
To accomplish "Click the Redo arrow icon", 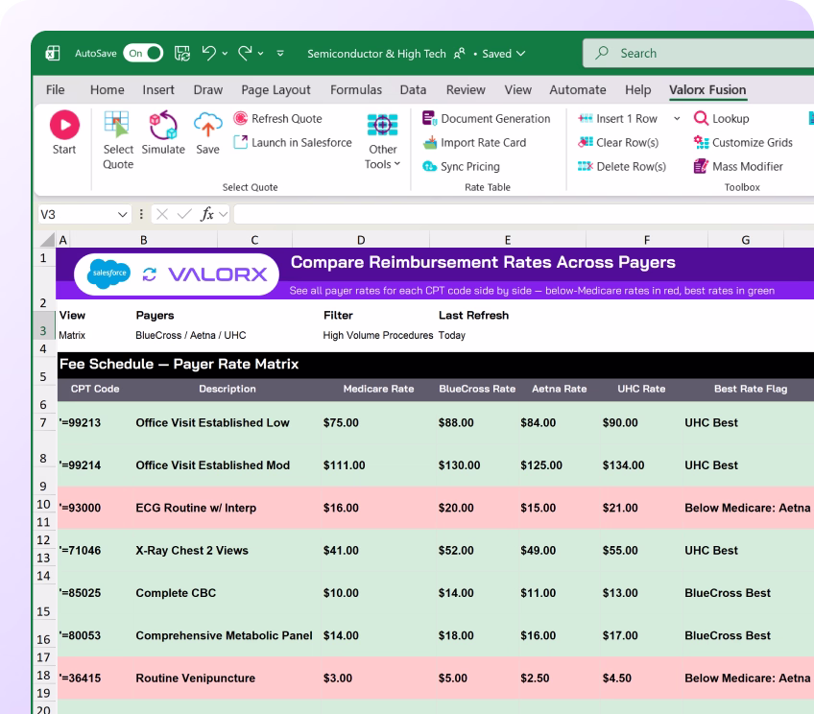I will (245, 53).
